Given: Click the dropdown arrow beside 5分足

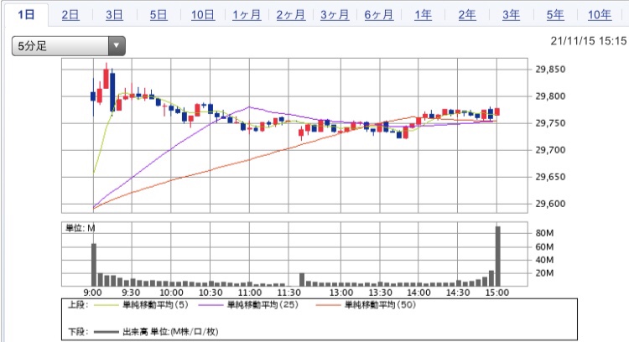Looking at the screenshot, I should [117, 46].
